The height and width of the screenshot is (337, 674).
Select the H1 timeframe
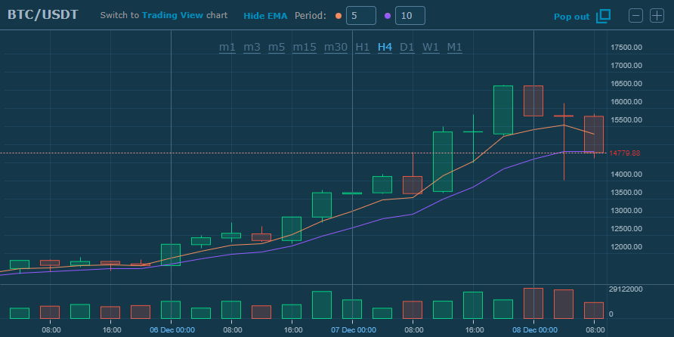[x=363, y=48]
